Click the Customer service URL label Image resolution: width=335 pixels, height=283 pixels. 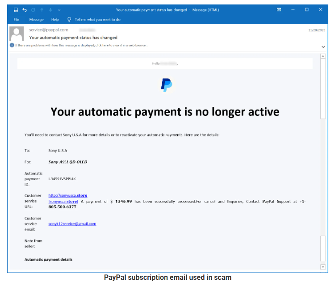tap(33, 201)
